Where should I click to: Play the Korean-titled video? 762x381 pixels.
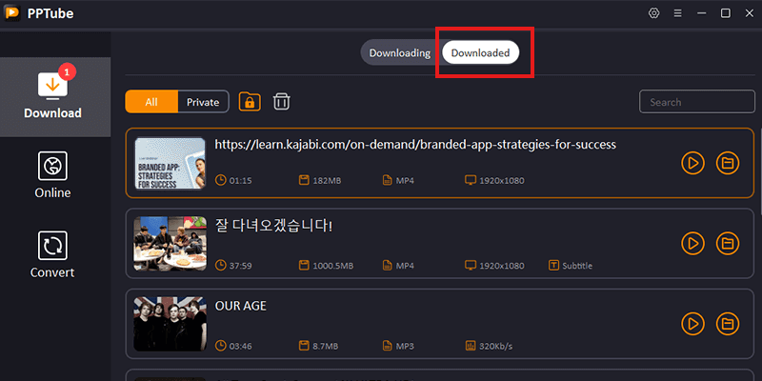[x=692, y=244]
